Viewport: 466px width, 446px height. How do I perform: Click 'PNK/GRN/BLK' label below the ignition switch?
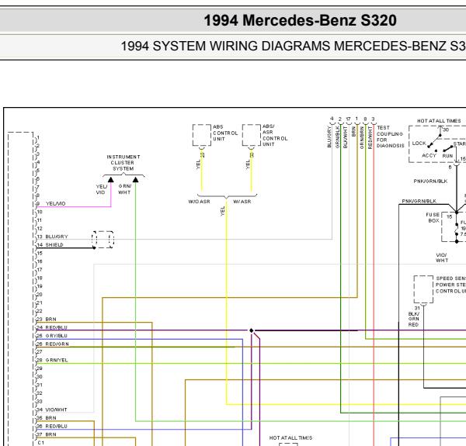click(x=430, y=182)
